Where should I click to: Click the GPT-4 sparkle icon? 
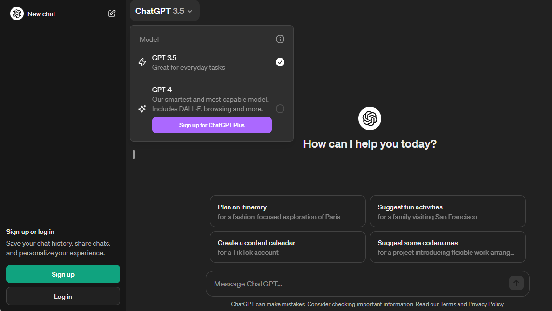[142, 109]
